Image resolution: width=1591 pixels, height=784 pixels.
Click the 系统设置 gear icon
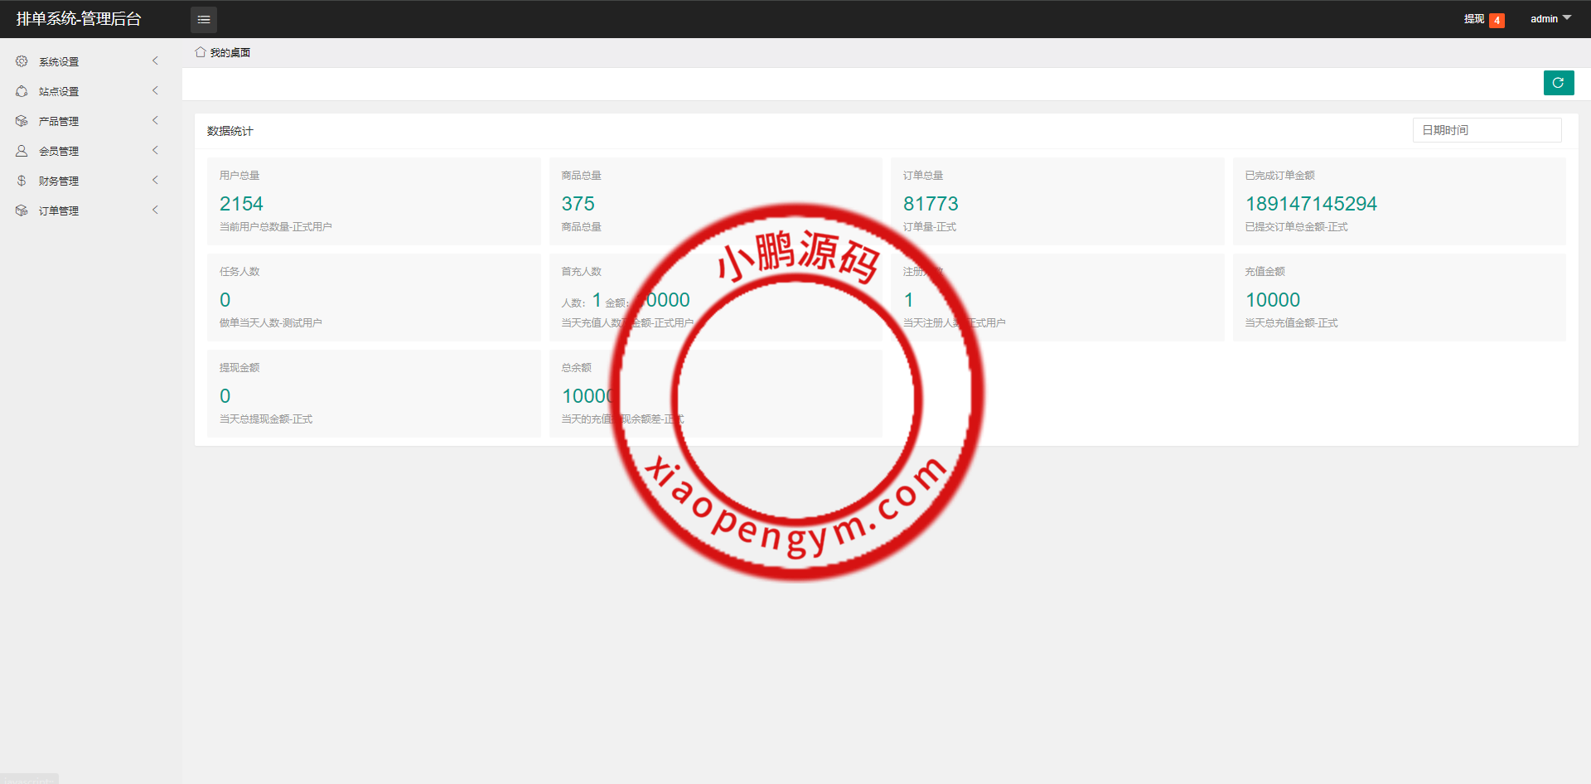coord(22,61)
